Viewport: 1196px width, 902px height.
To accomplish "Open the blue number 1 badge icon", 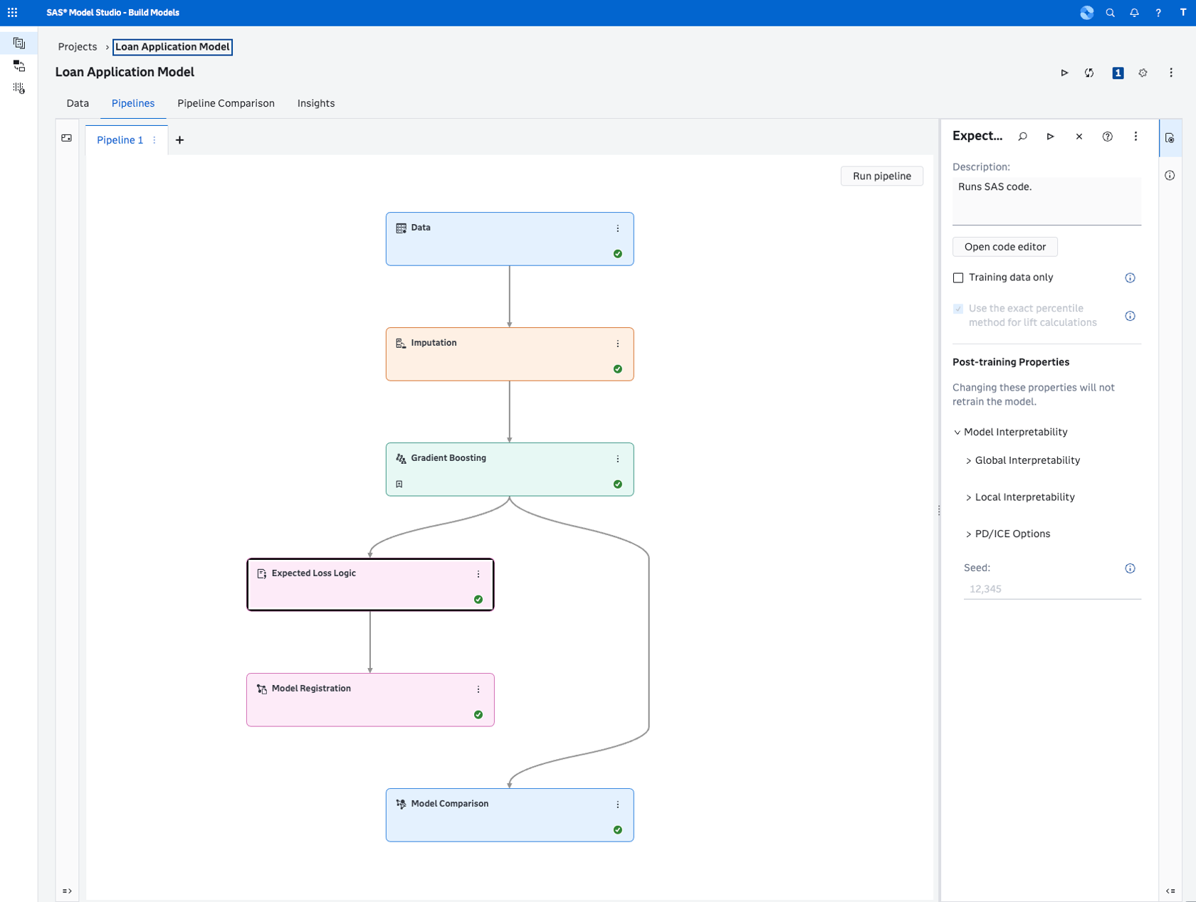I will point(1118,73).
